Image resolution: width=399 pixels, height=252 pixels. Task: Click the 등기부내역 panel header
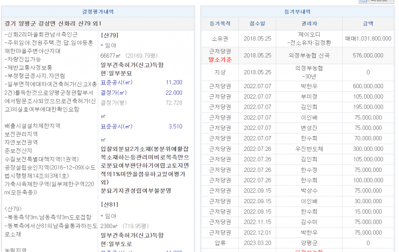pyautogui.click(x=297, y=11)
